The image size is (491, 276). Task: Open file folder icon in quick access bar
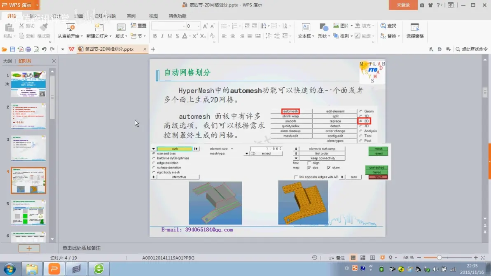(x=5, y=49)
